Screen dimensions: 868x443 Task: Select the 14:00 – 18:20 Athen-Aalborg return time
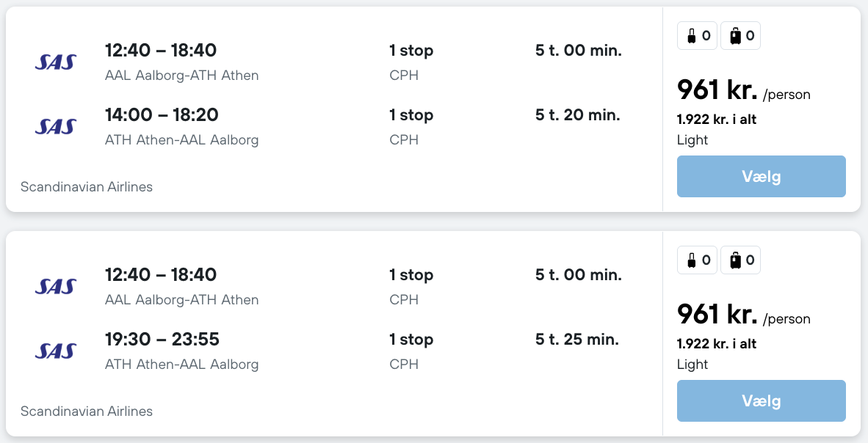162,115
